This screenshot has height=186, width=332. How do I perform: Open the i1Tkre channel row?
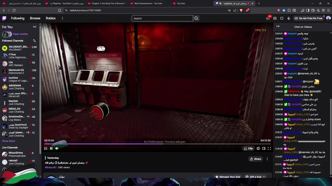coord(20,56)
